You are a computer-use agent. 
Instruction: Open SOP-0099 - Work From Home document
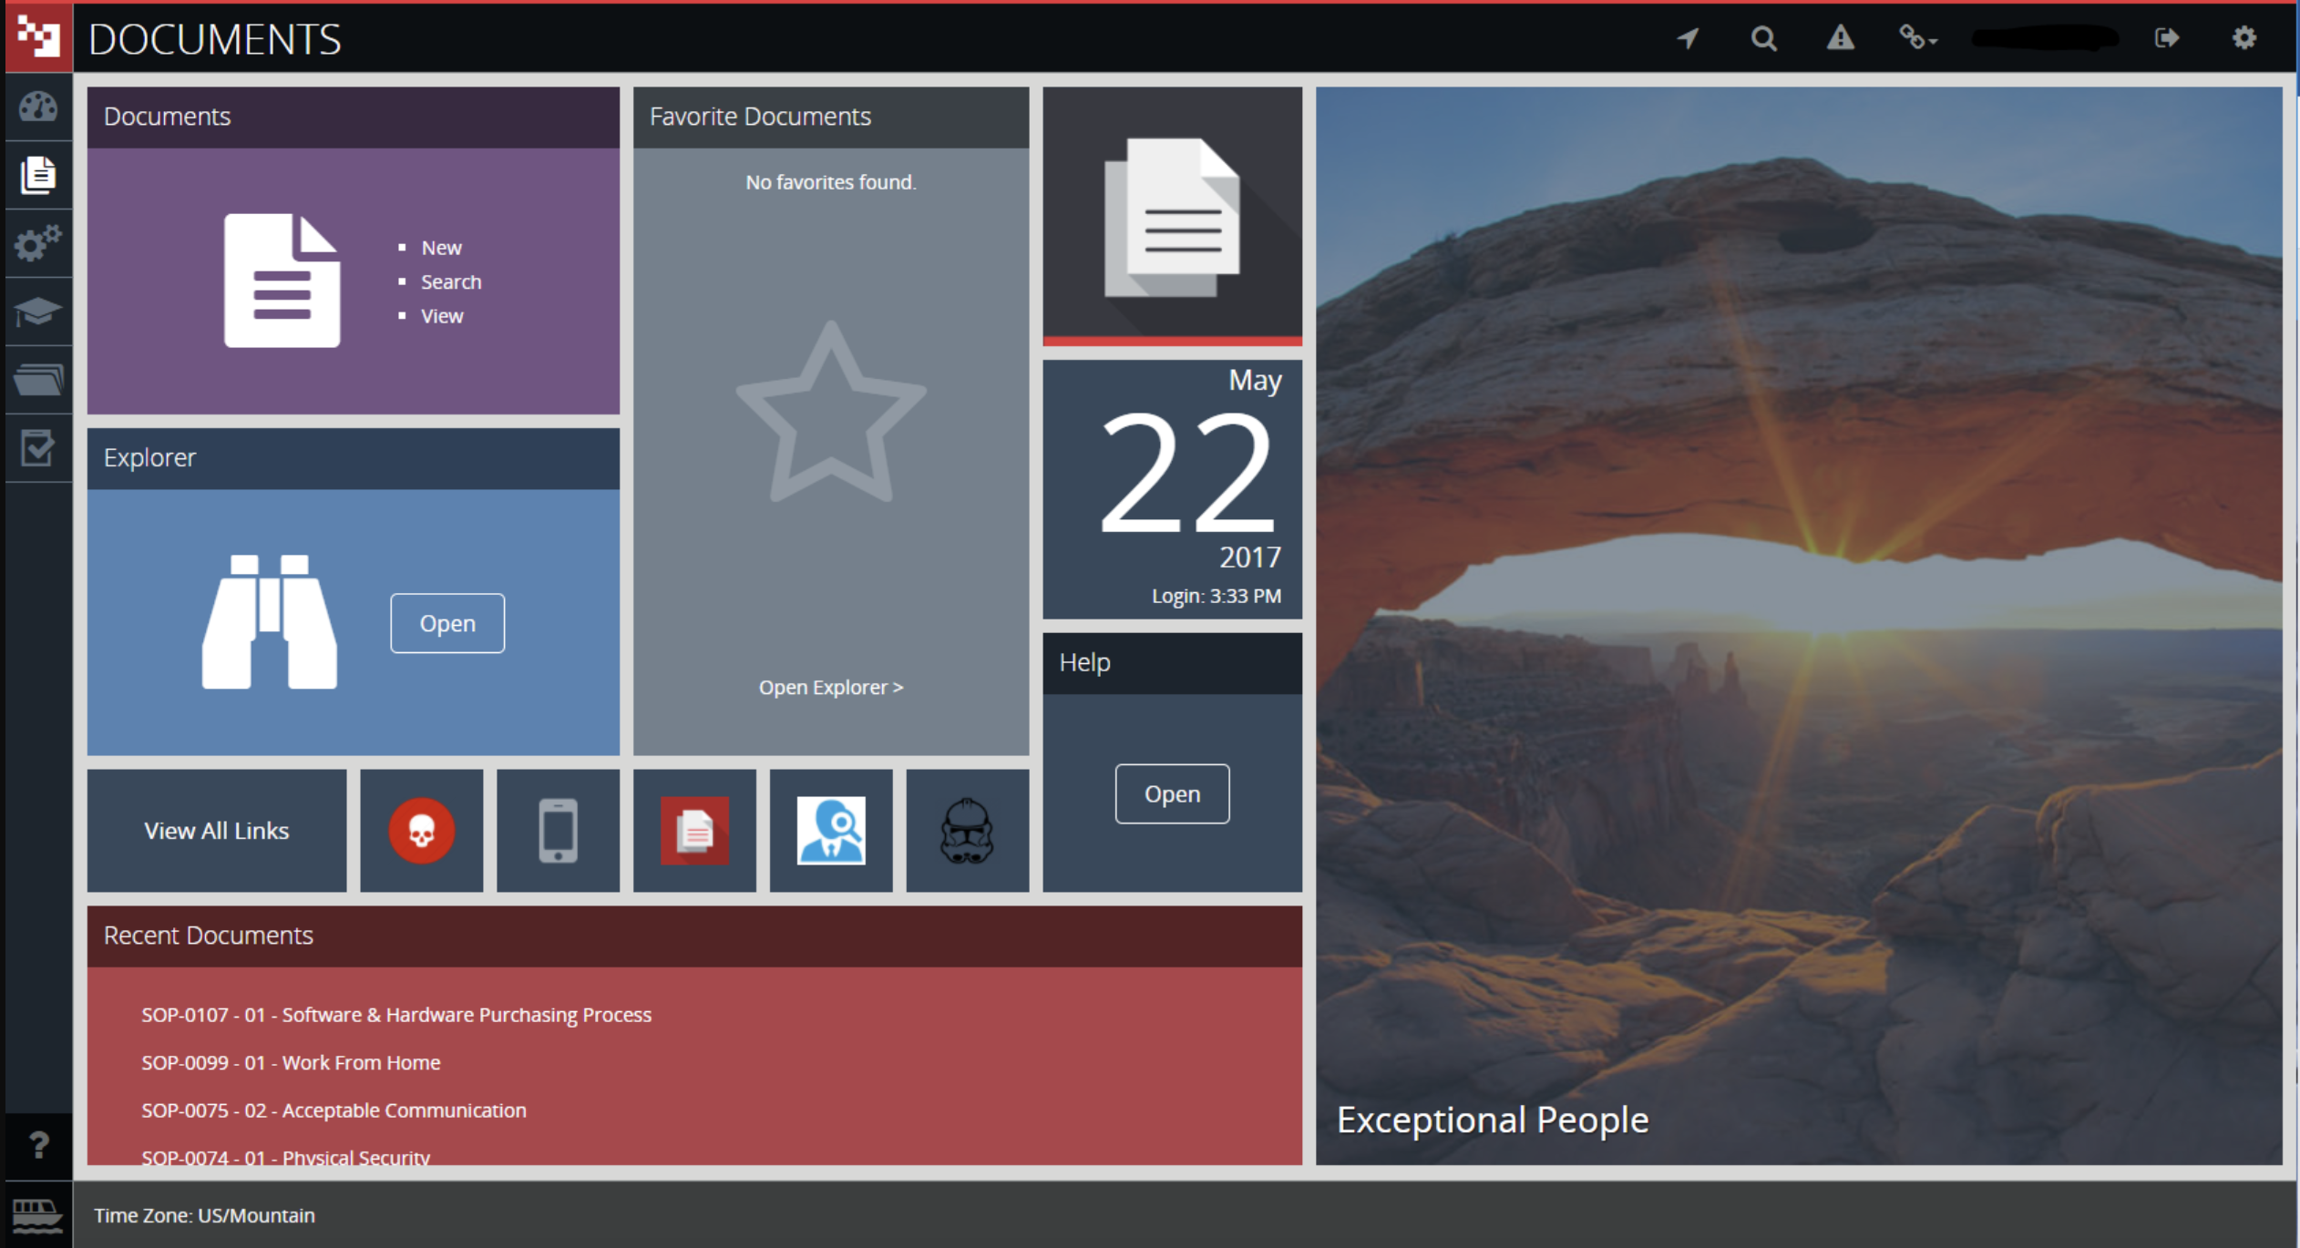pyautogui.click(x=291, y=1062)
